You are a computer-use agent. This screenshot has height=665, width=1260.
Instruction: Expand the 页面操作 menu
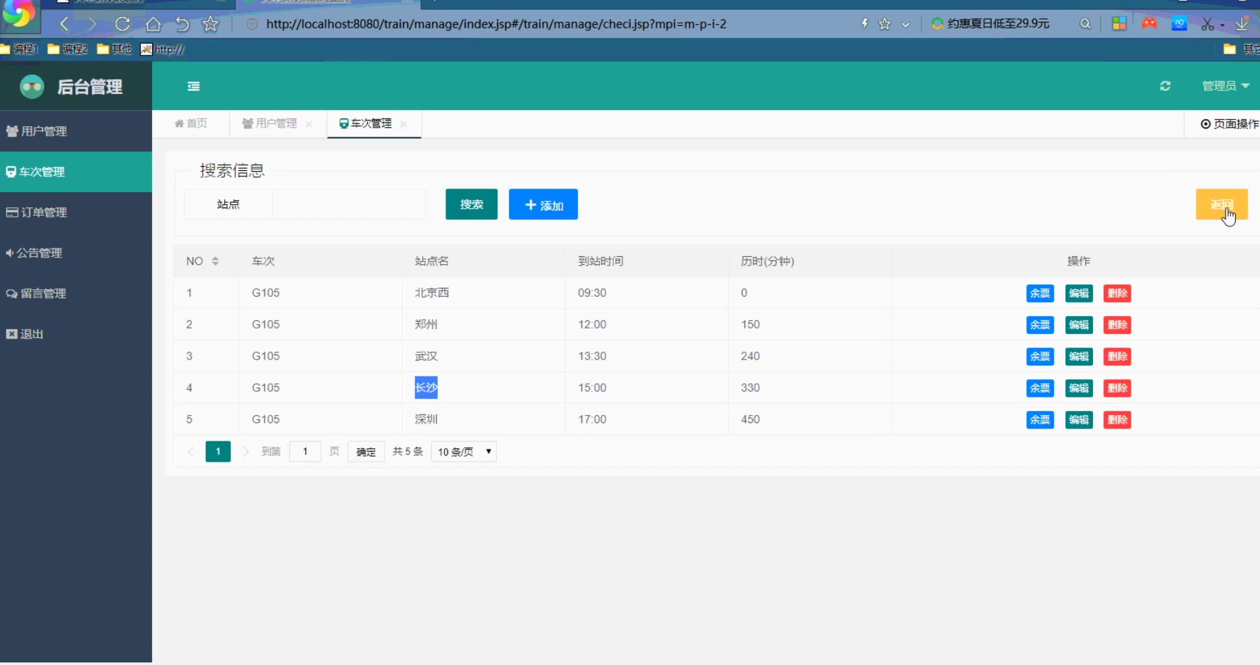(1230, 124)
